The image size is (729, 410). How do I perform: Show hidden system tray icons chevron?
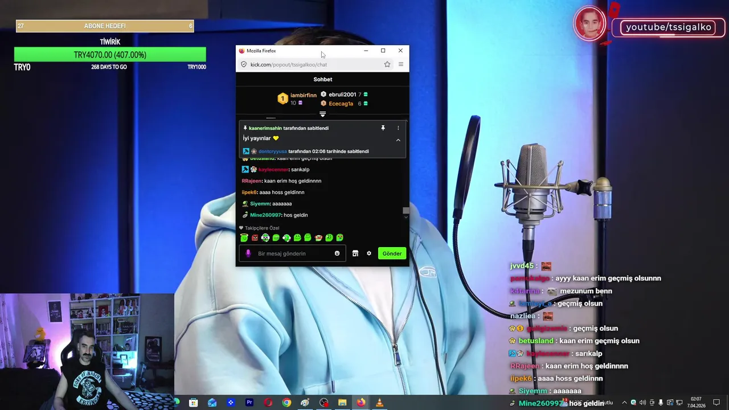click(624, 403)
